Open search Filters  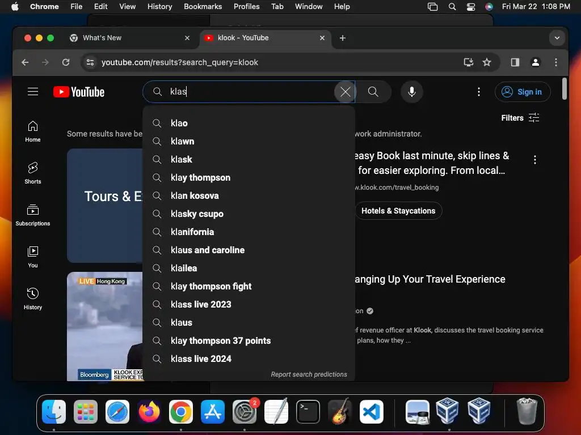coord(520,118)
